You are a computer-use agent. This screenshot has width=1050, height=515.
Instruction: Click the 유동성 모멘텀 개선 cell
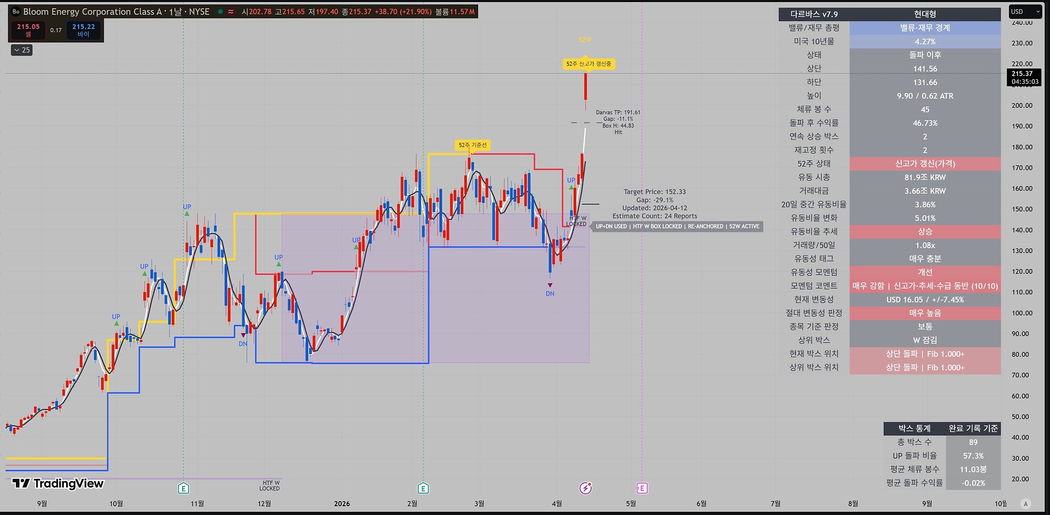pyautogui.click(x=925, y=272)
